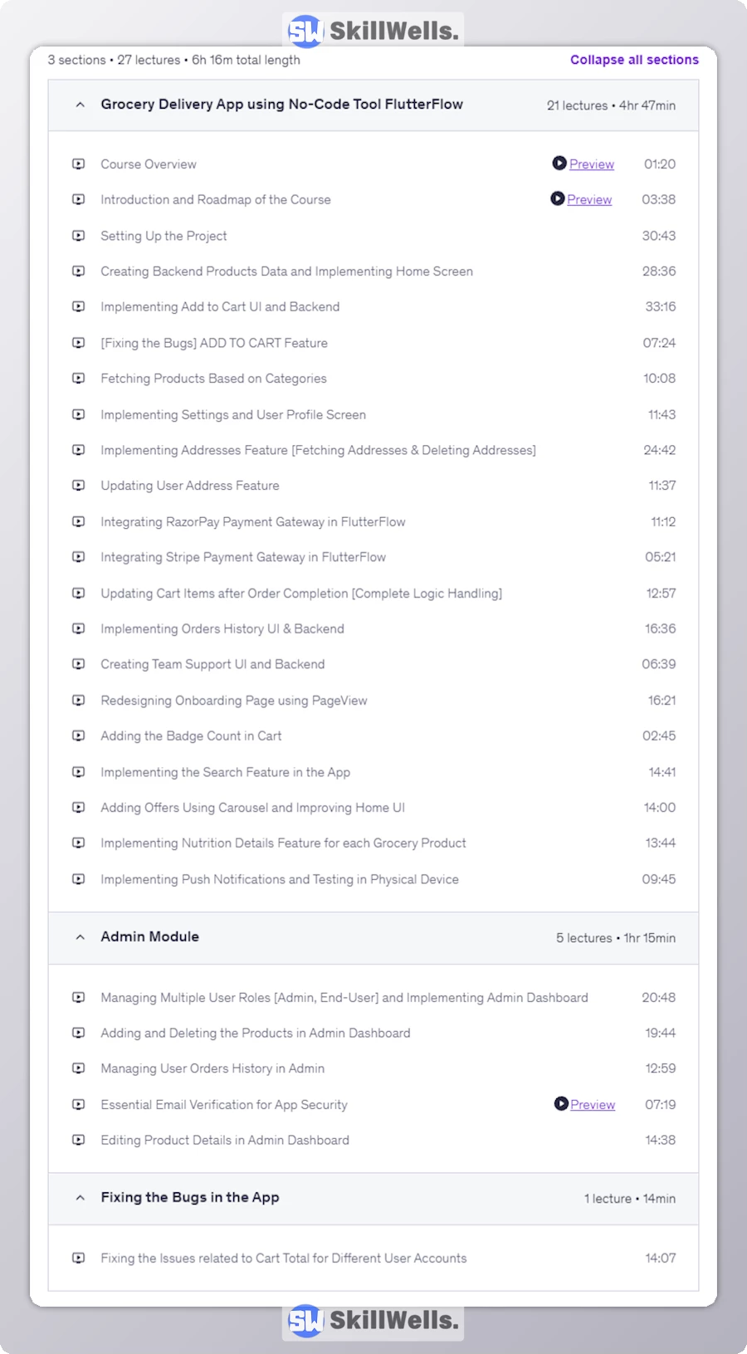Click the video icon beside Course Overview
747x1354 pixels.
click(79, 164)
